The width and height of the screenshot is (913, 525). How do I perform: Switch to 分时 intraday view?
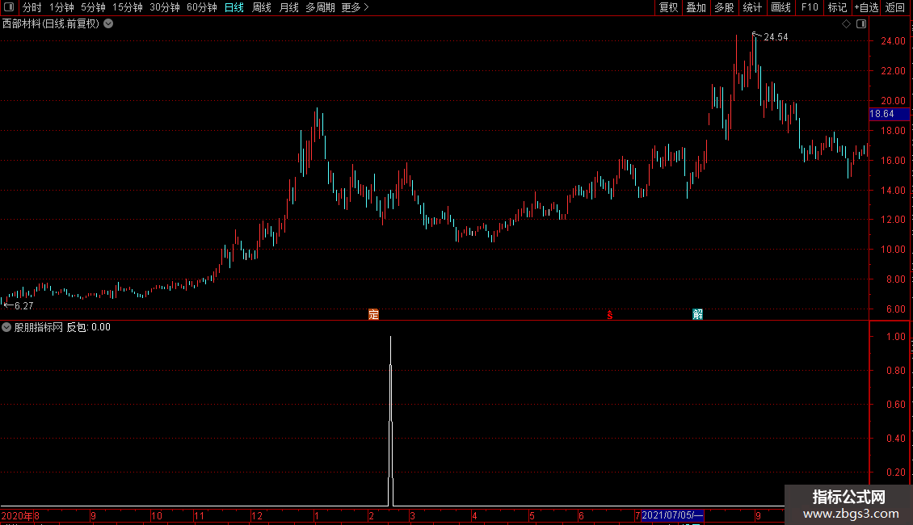coord(32,7)
